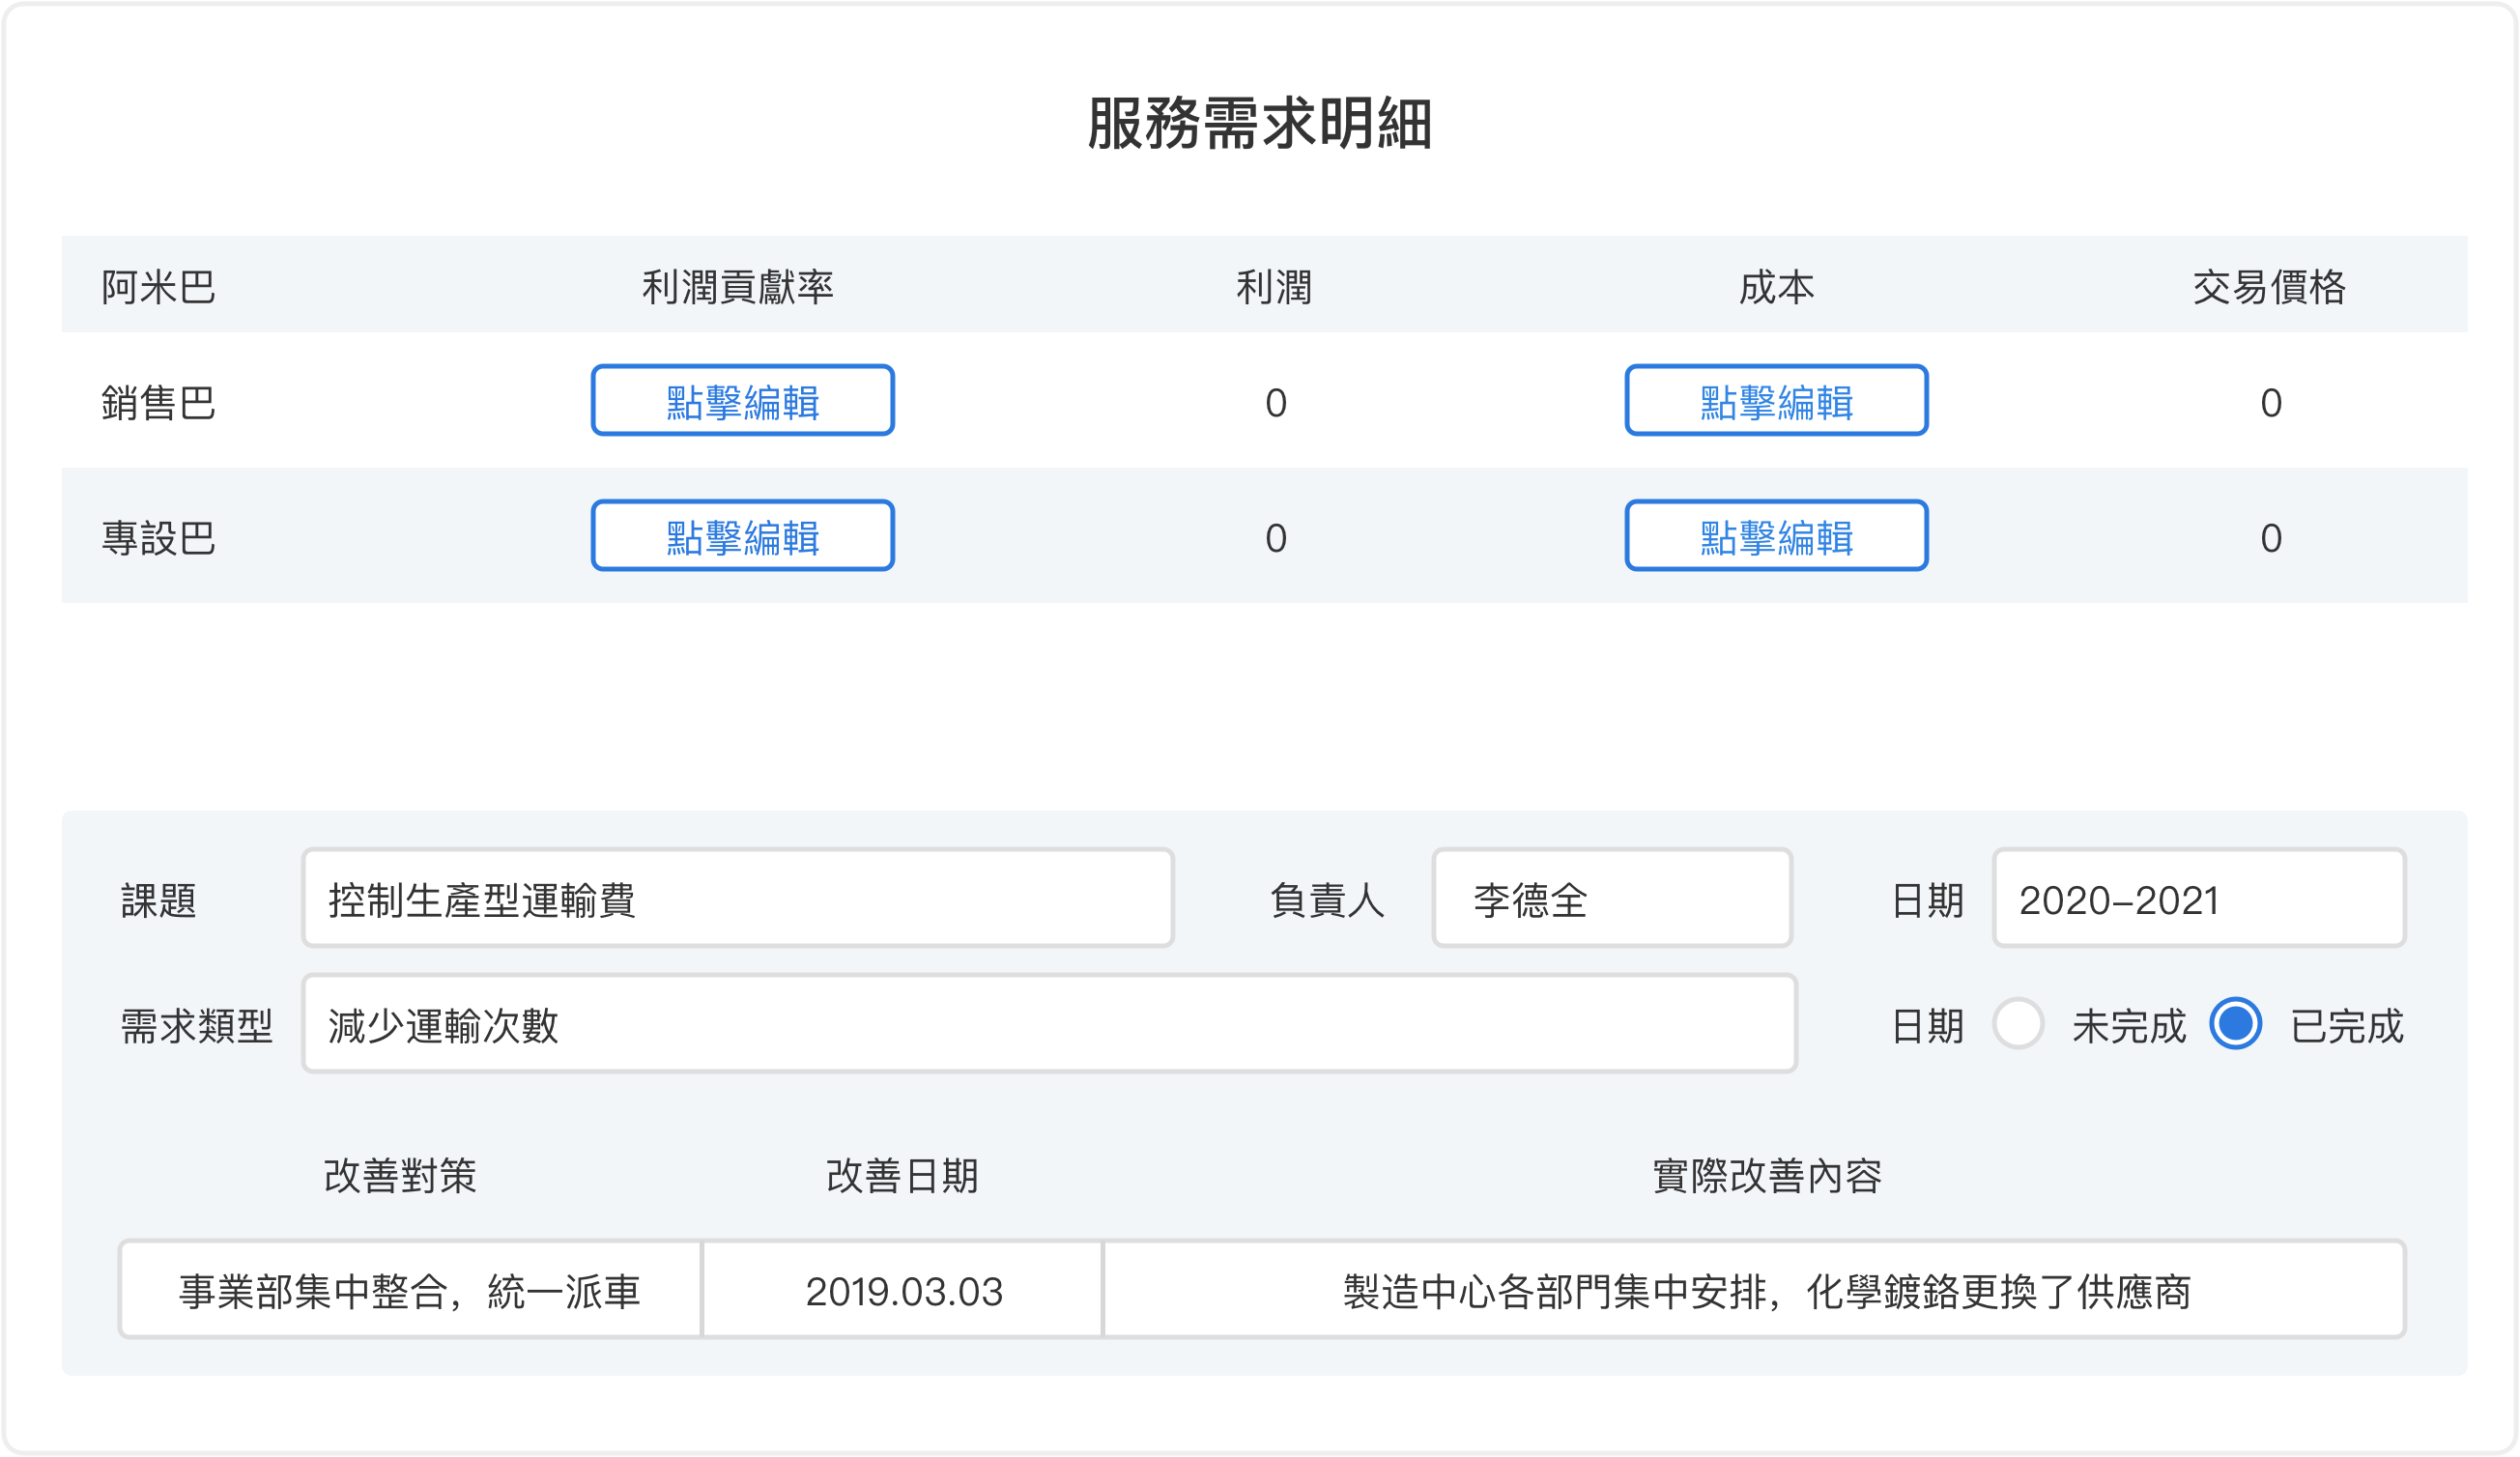Click the 需求類型 field 減少運輸次數
2520x1457 pixels.
point(1050,1023)
